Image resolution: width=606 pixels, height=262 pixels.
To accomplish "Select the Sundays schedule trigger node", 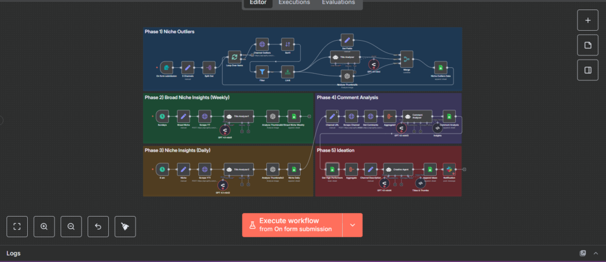I will pos(162,116).
